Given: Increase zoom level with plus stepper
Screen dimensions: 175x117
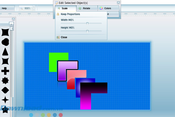Looking at the screenshot, I should tap(34, 7).
